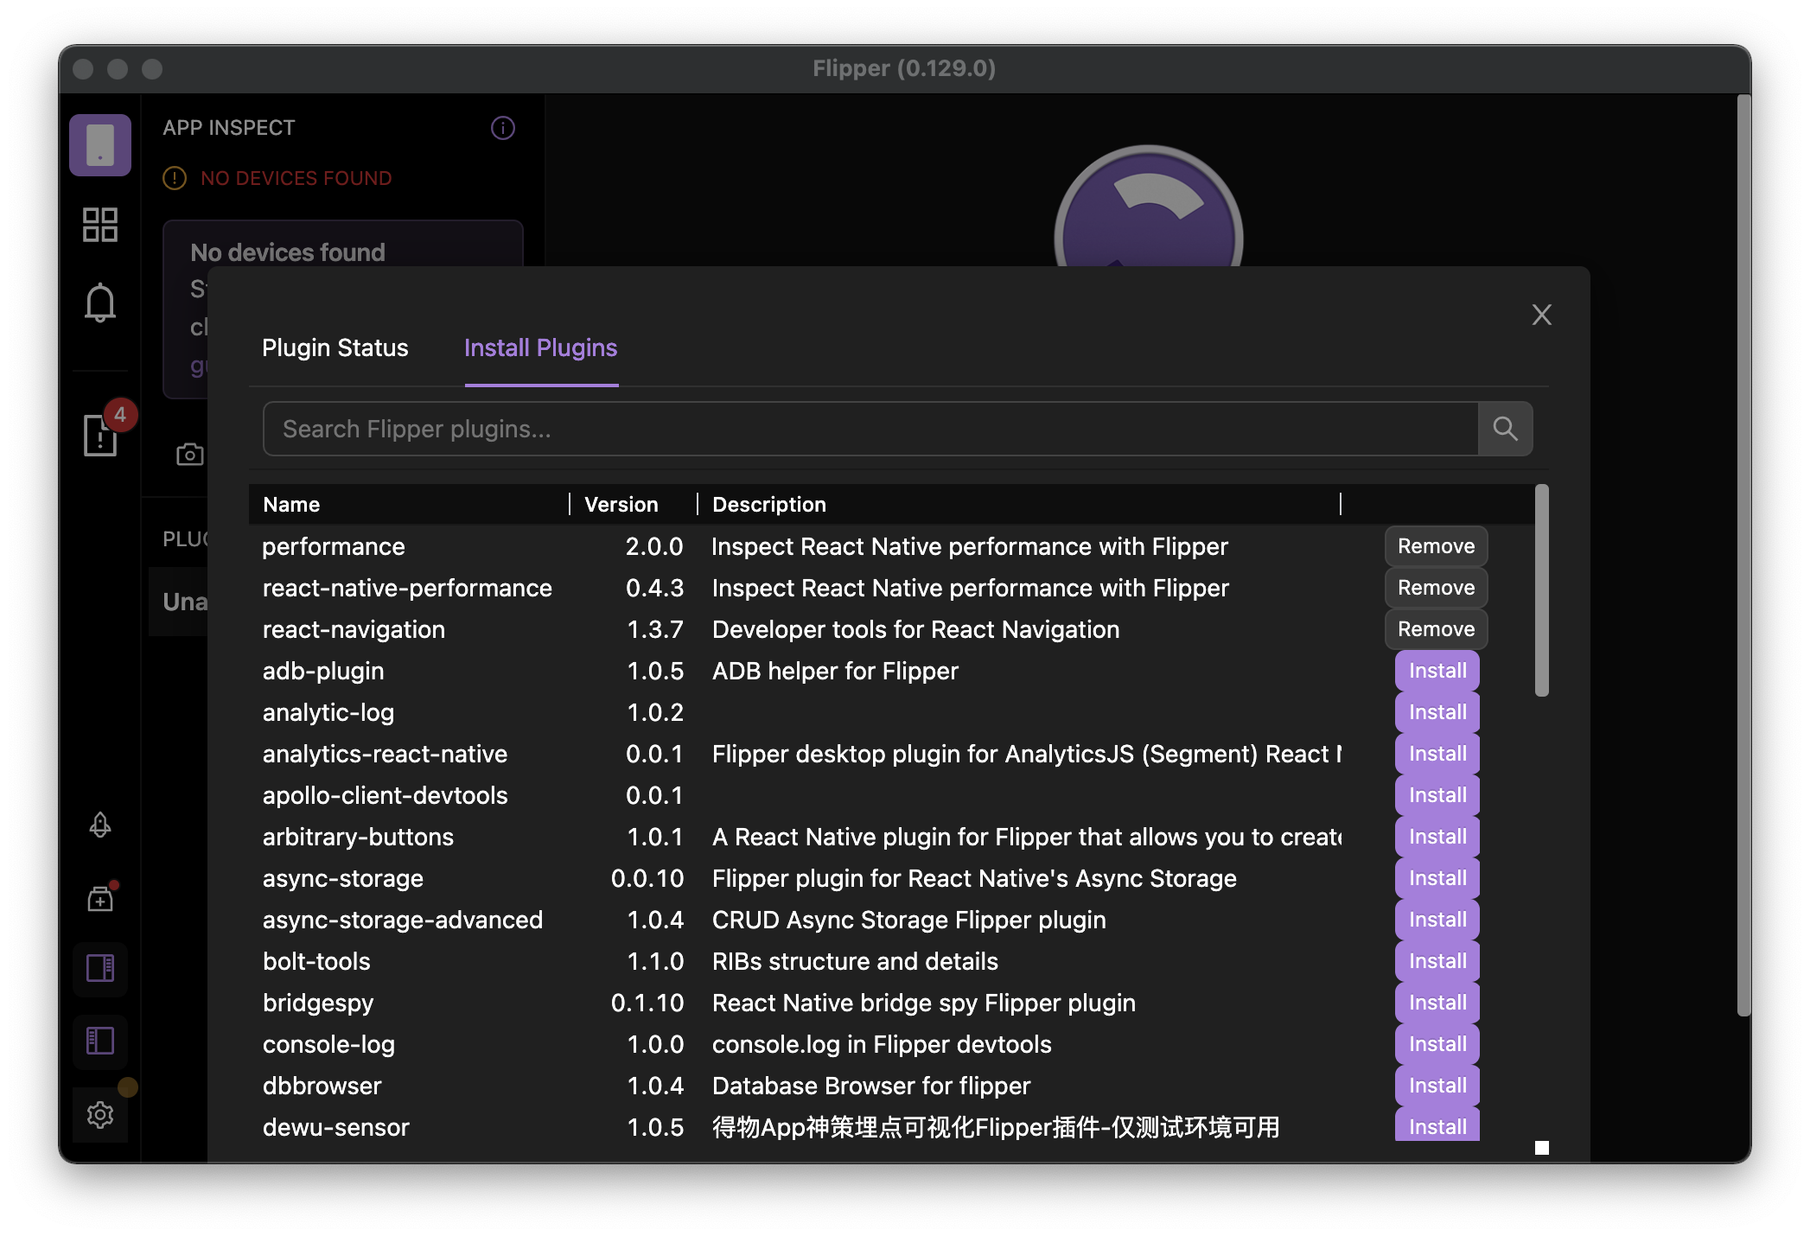Open connection troubleshooting icon with badge 4
This screenshot has width=1810, height=1236.
(100, 434)
